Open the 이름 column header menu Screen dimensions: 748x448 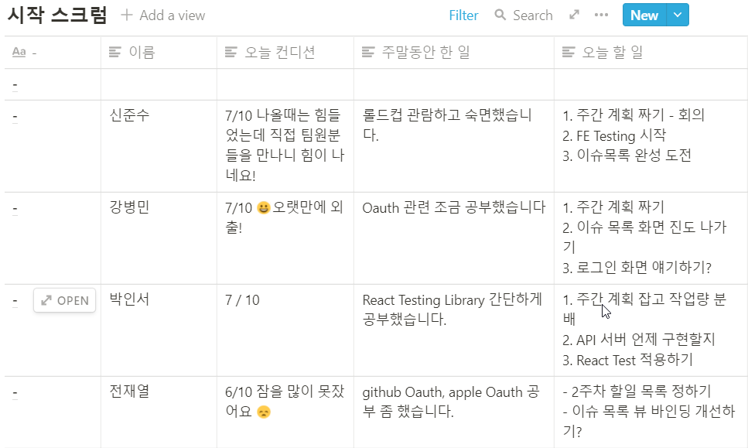tap(142, 53)
